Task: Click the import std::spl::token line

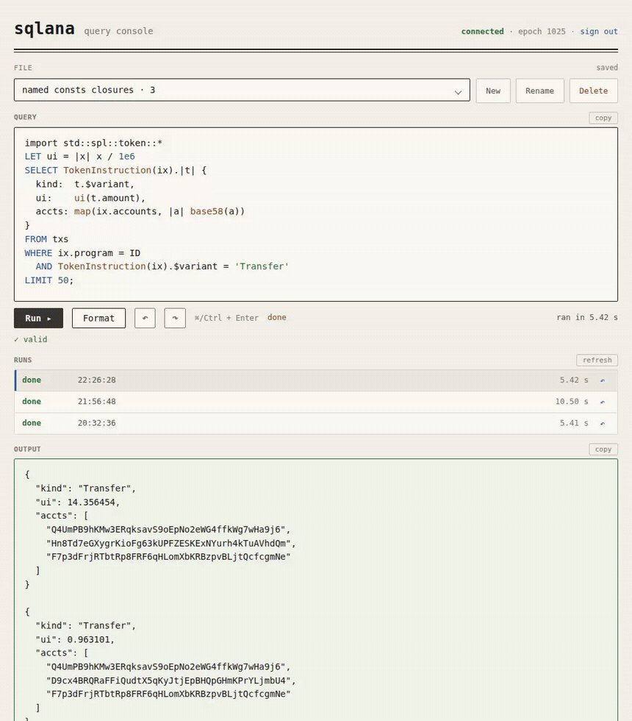Action: 93,143
